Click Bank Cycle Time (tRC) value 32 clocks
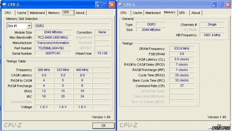232x131 pixels. tap(182, 80)
